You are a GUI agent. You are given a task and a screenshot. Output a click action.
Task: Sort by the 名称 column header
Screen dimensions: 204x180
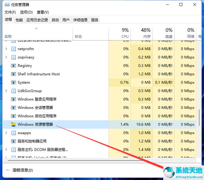[x=38, y=34]
